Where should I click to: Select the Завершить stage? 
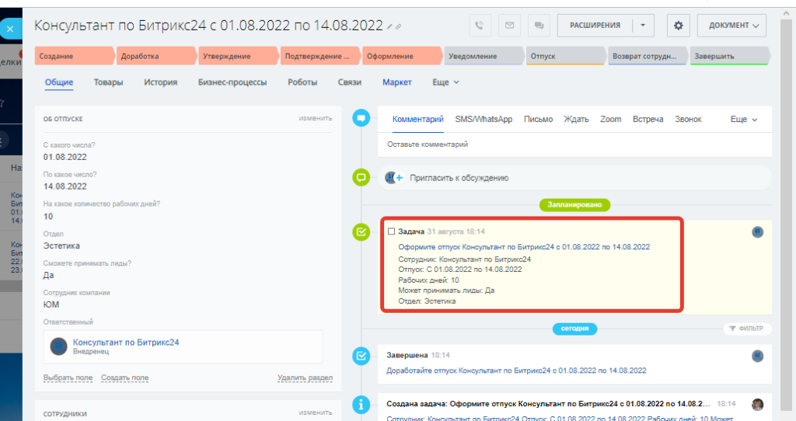(x=730, y=56)
